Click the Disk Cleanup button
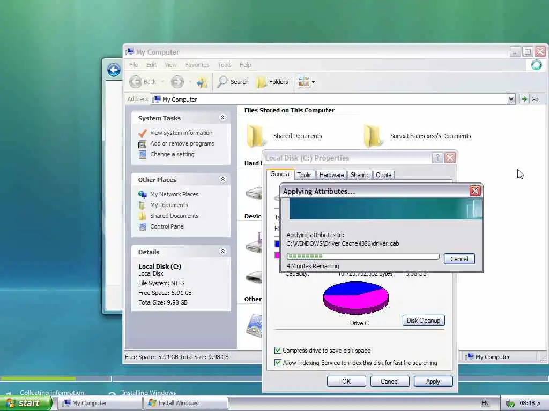This screenshot has width=549, height=411. (x=424, y=321)
